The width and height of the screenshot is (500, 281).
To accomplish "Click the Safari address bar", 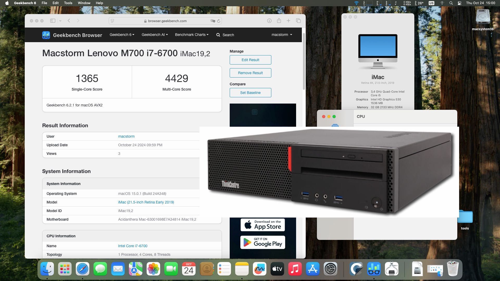I will coord(165,21).
